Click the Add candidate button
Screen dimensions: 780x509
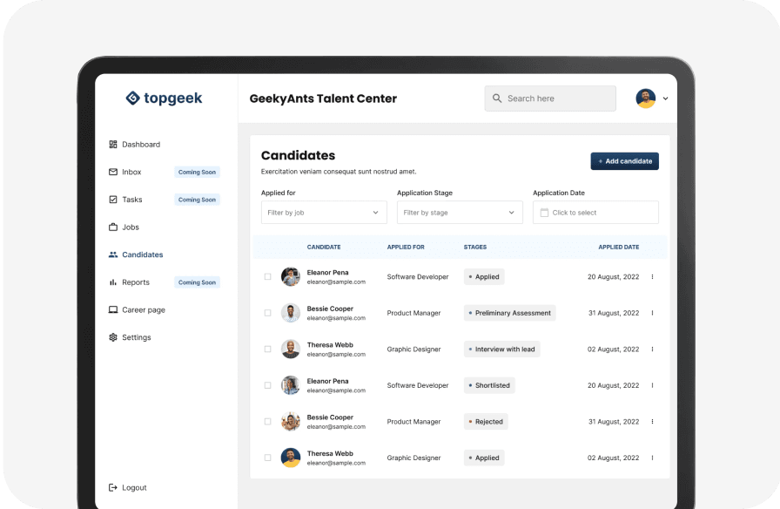624,161
